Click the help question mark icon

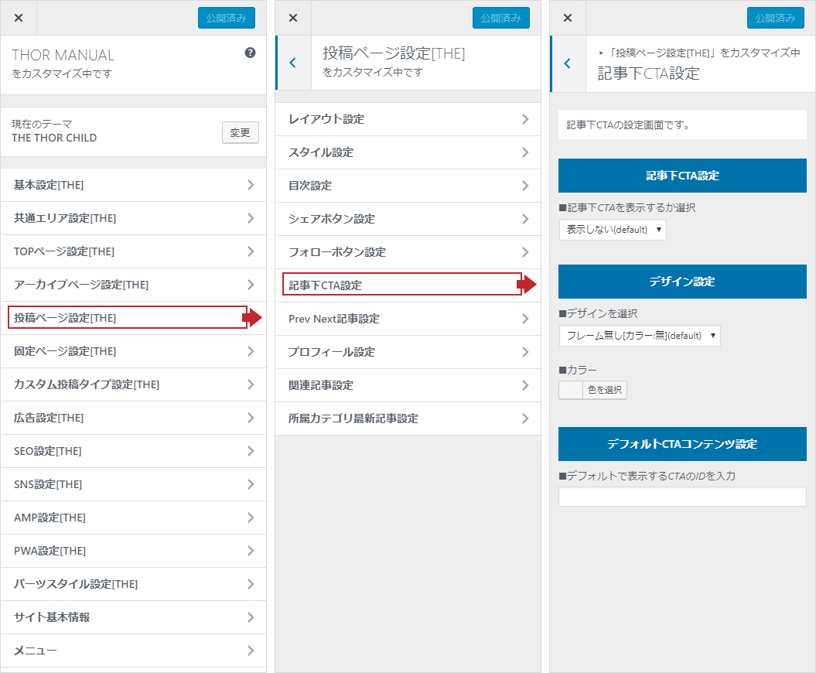[x=250, y=53]
